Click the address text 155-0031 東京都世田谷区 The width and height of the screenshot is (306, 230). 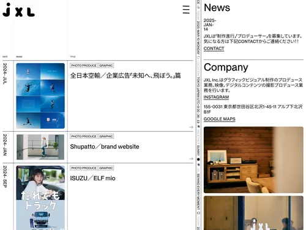point(253,109)
